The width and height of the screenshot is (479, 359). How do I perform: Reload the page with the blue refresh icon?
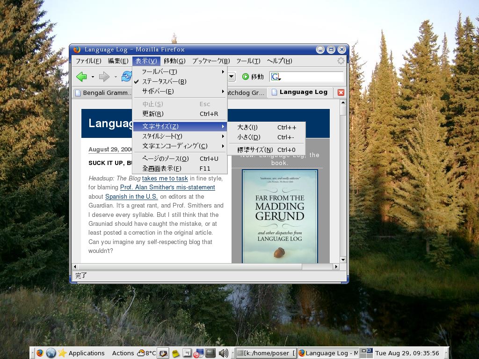(126, 76)
